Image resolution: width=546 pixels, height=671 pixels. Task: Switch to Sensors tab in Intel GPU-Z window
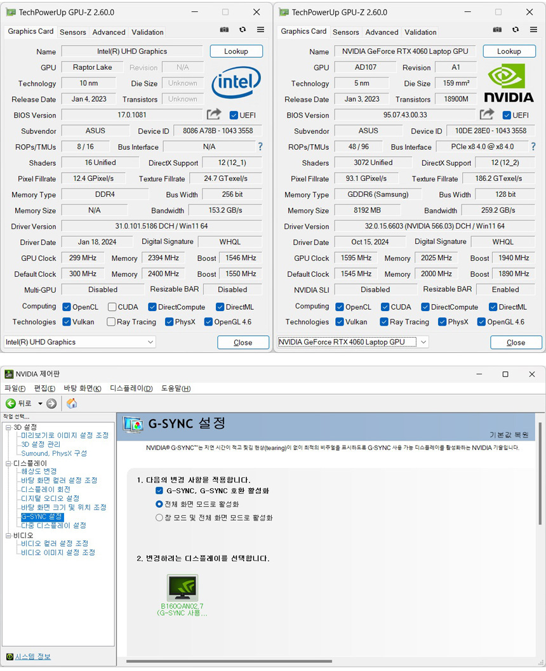[73, 32]
